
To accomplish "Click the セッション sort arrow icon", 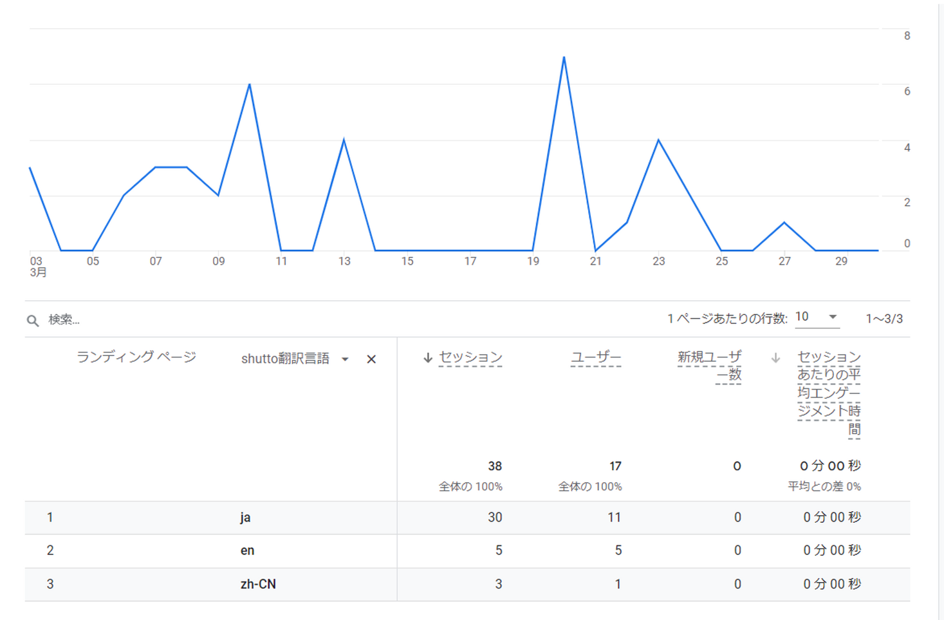I will (428, 358).
